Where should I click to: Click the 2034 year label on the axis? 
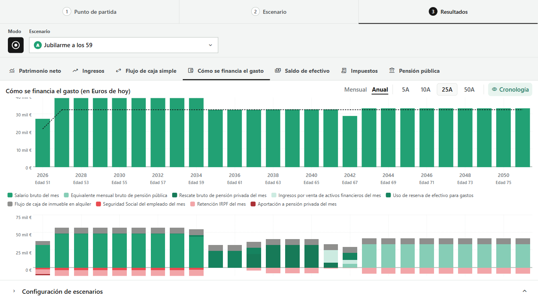pyautogui.click(x=196, y=175)
